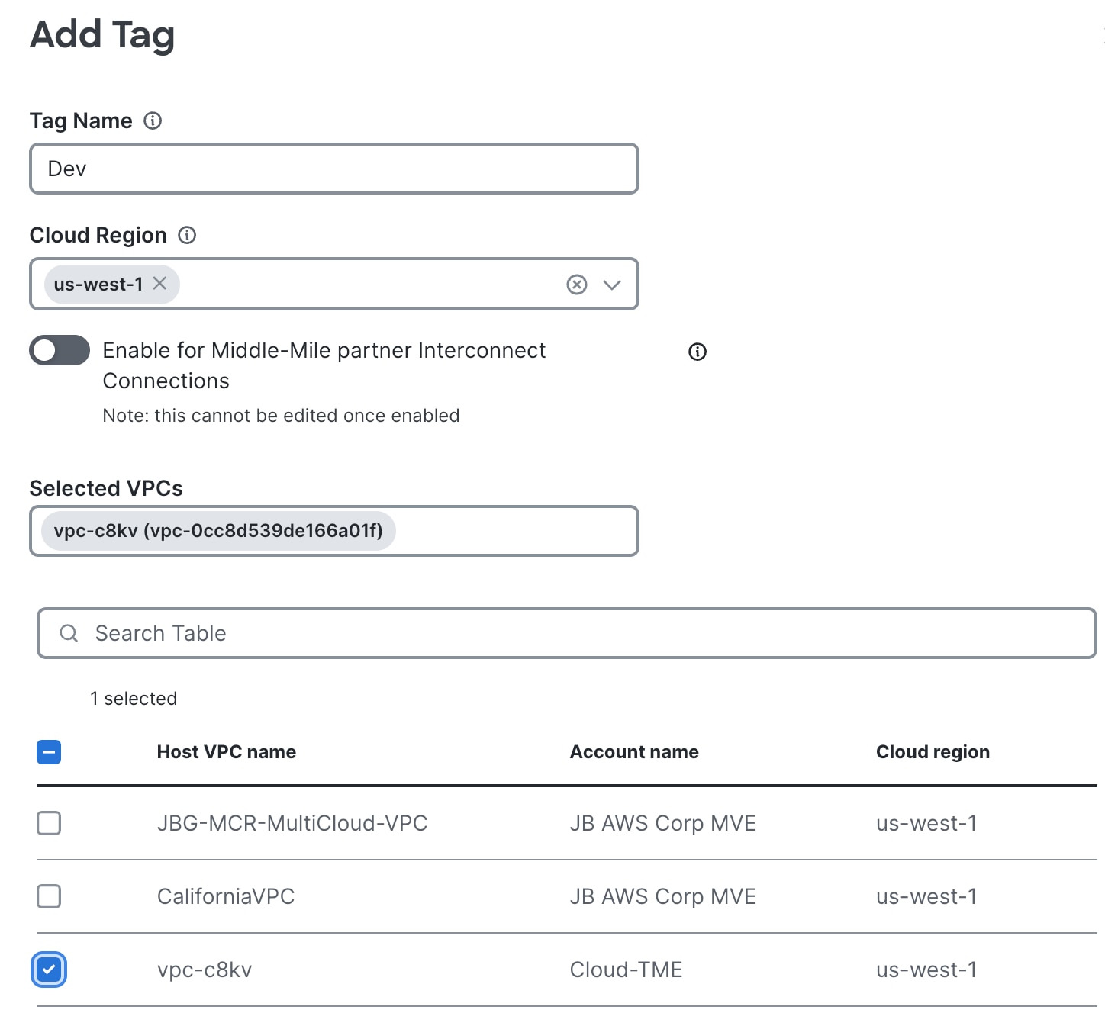Sort by Host VPC name column
1105x1013 pixels.
click(x=227, y=752)
